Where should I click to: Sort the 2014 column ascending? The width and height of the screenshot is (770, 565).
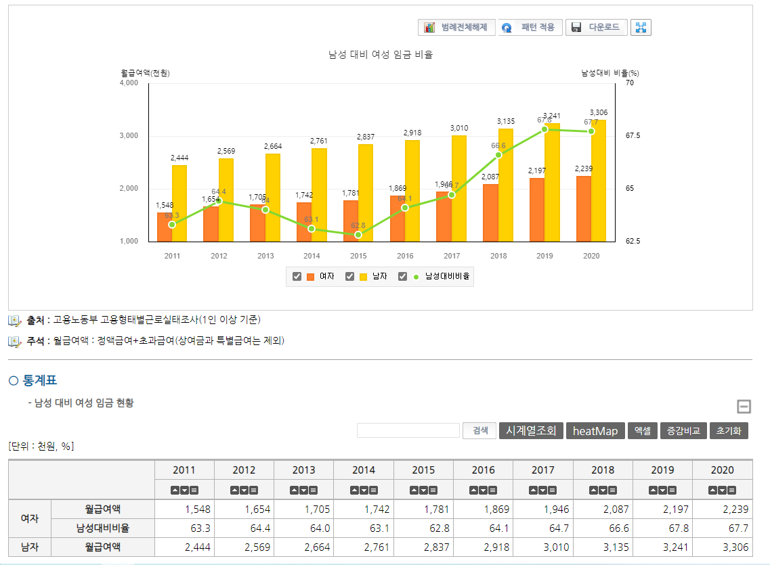pyautogui.click(x=354, y=490)
